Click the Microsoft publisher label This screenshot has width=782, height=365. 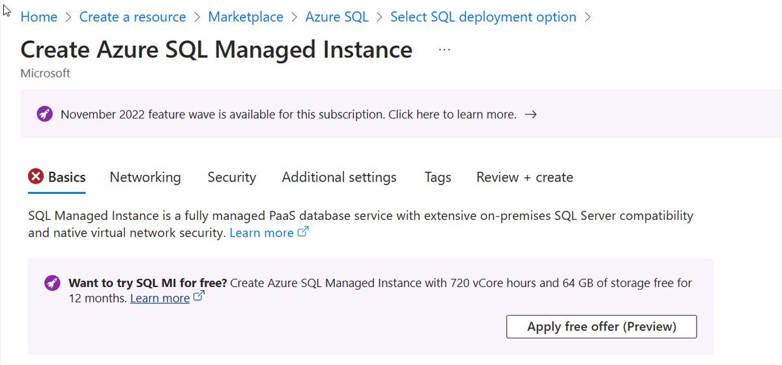pyautogui.click(x=46, y=74)
